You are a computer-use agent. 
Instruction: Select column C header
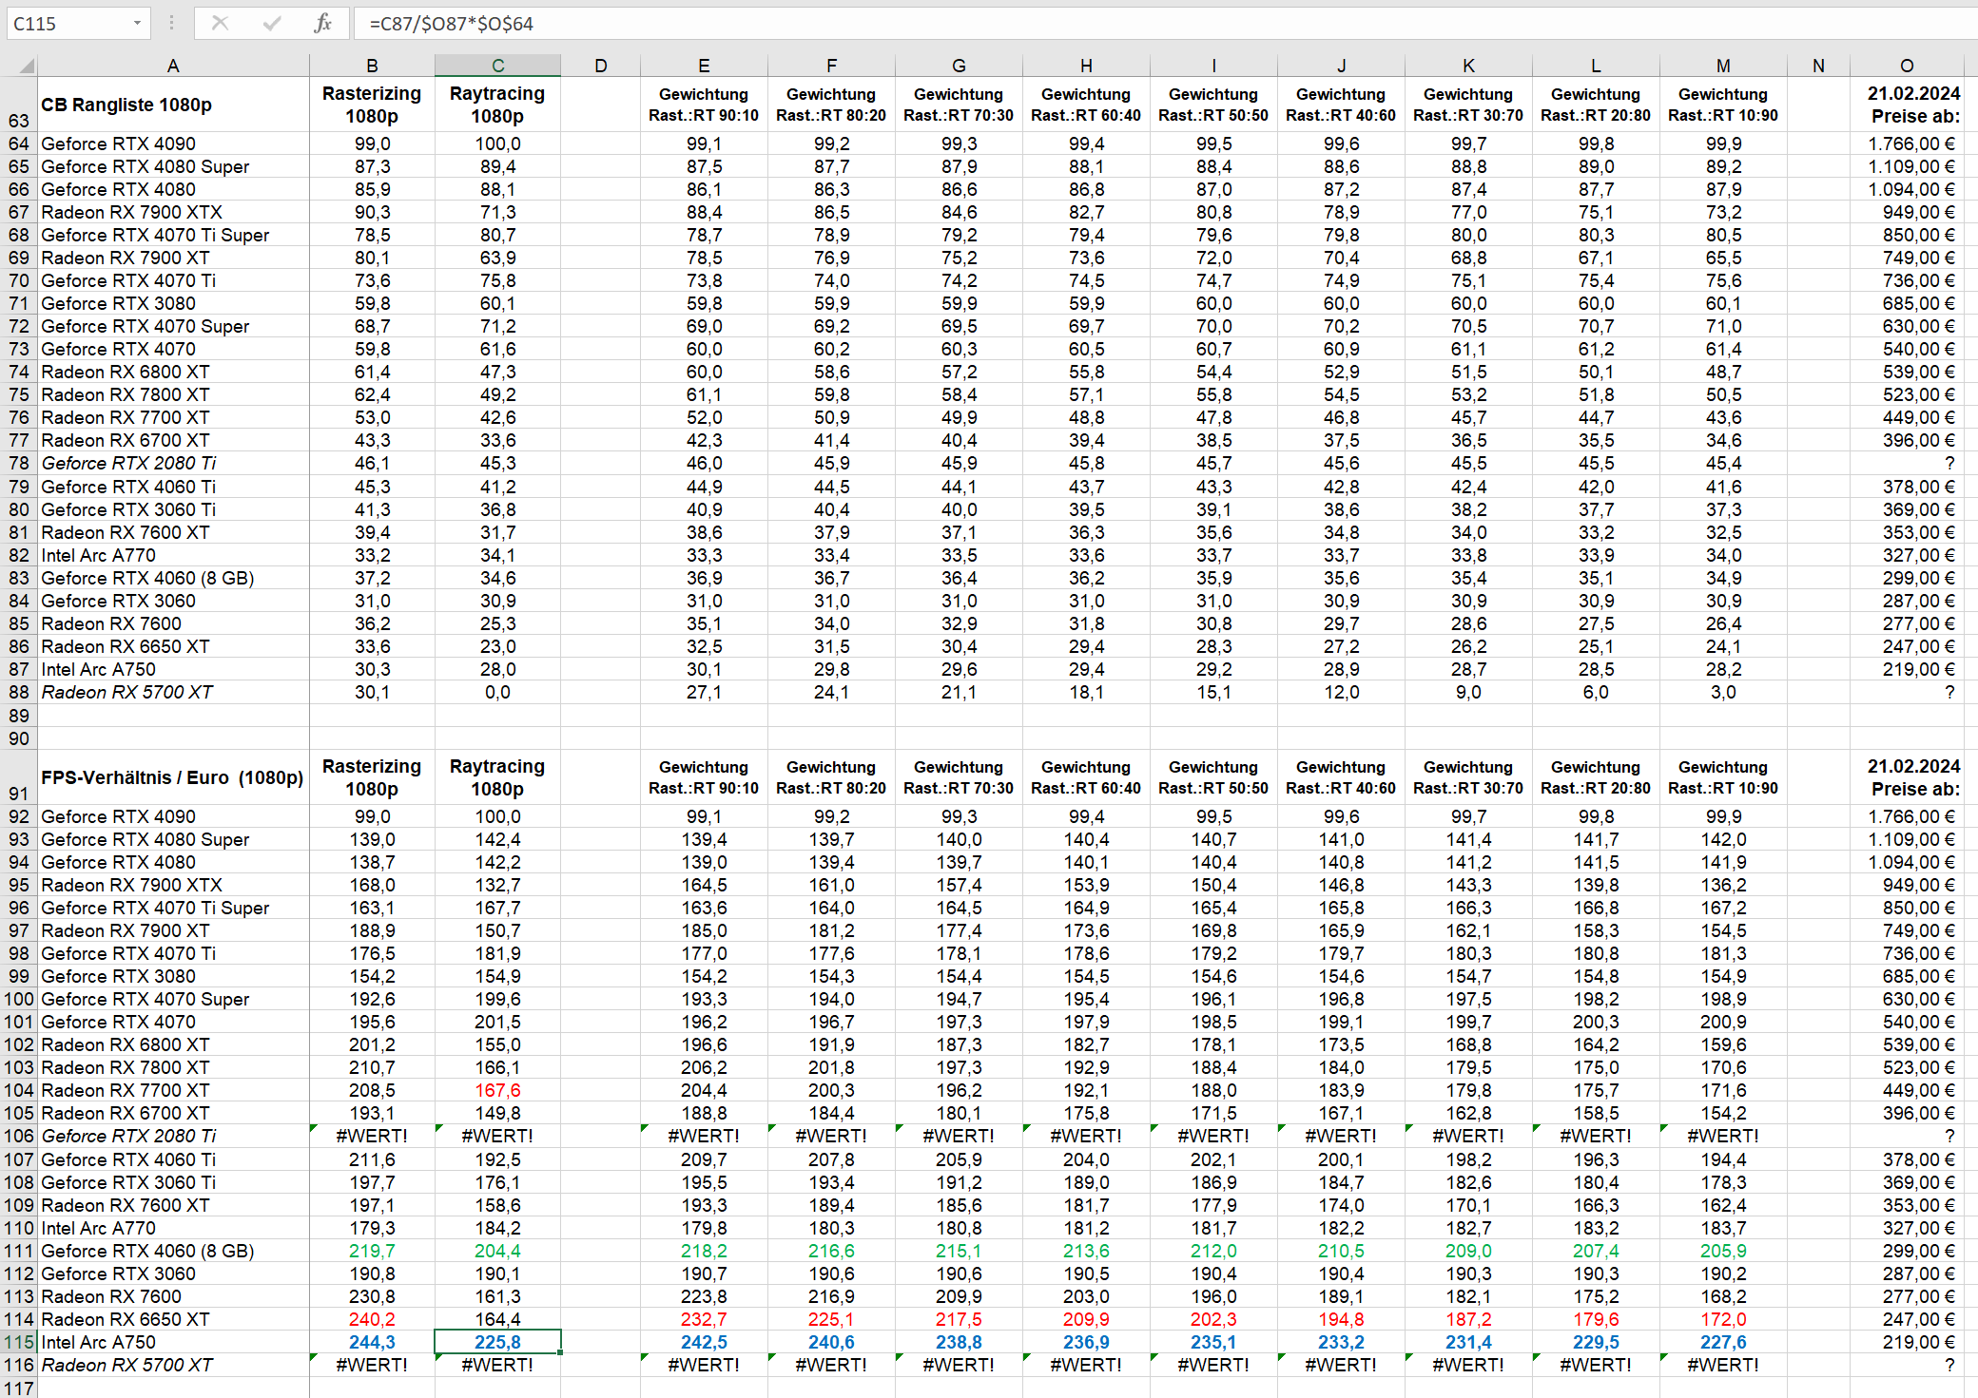point(497,66)
